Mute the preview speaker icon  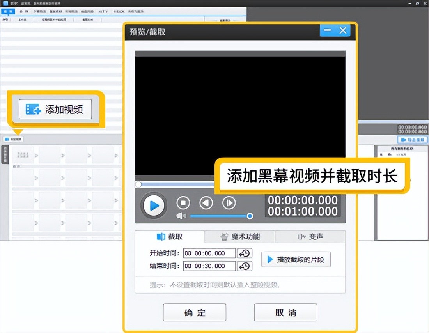coord(181,216)
